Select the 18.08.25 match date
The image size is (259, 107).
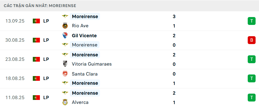[x=15, y=78]
